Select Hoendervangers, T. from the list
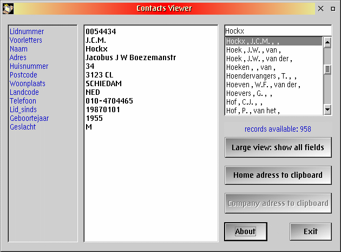341x252 pixels. tap(273, 76)
